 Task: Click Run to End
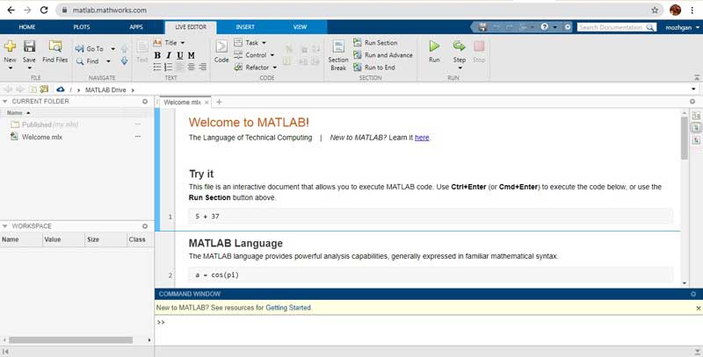(x=374, y=68)
